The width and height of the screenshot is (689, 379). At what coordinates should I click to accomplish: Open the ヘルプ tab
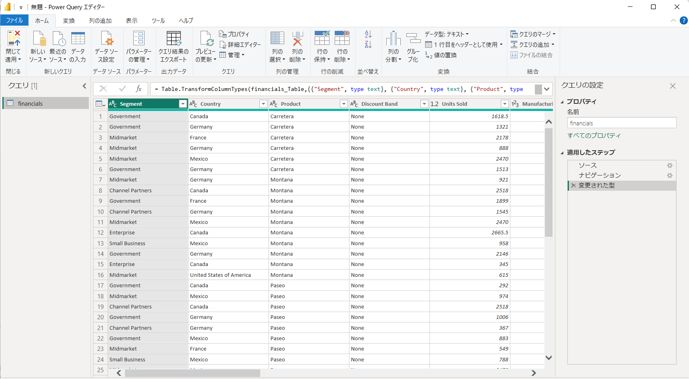[186, 20]
